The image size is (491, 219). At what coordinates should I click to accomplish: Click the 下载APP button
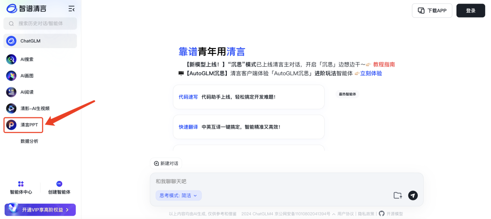click(432, 10)
